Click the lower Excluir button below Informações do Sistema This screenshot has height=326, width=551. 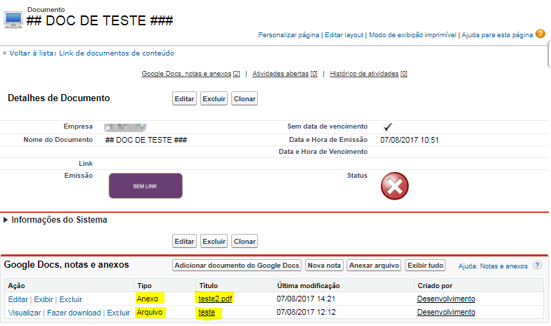[x=214, y=242]
